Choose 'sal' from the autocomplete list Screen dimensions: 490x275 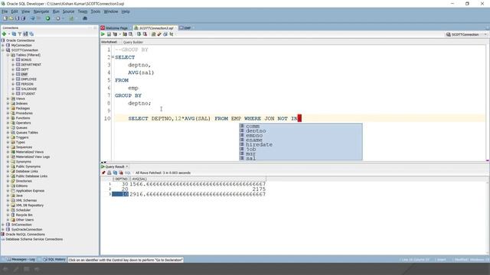(250, 158)
